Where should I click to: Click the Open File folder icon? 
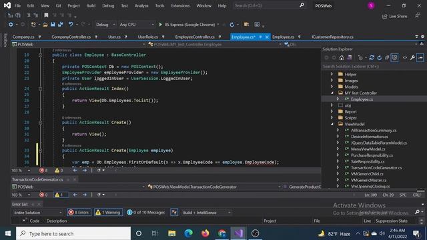[x=45, y=25]
